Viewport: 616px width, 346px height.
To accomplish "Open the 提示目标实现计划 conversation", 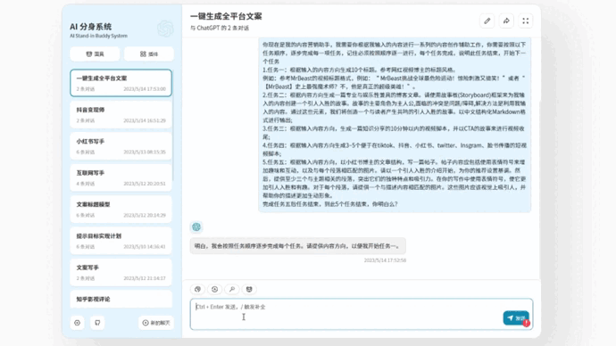I will pyautogui.click(x=121, y=241).
